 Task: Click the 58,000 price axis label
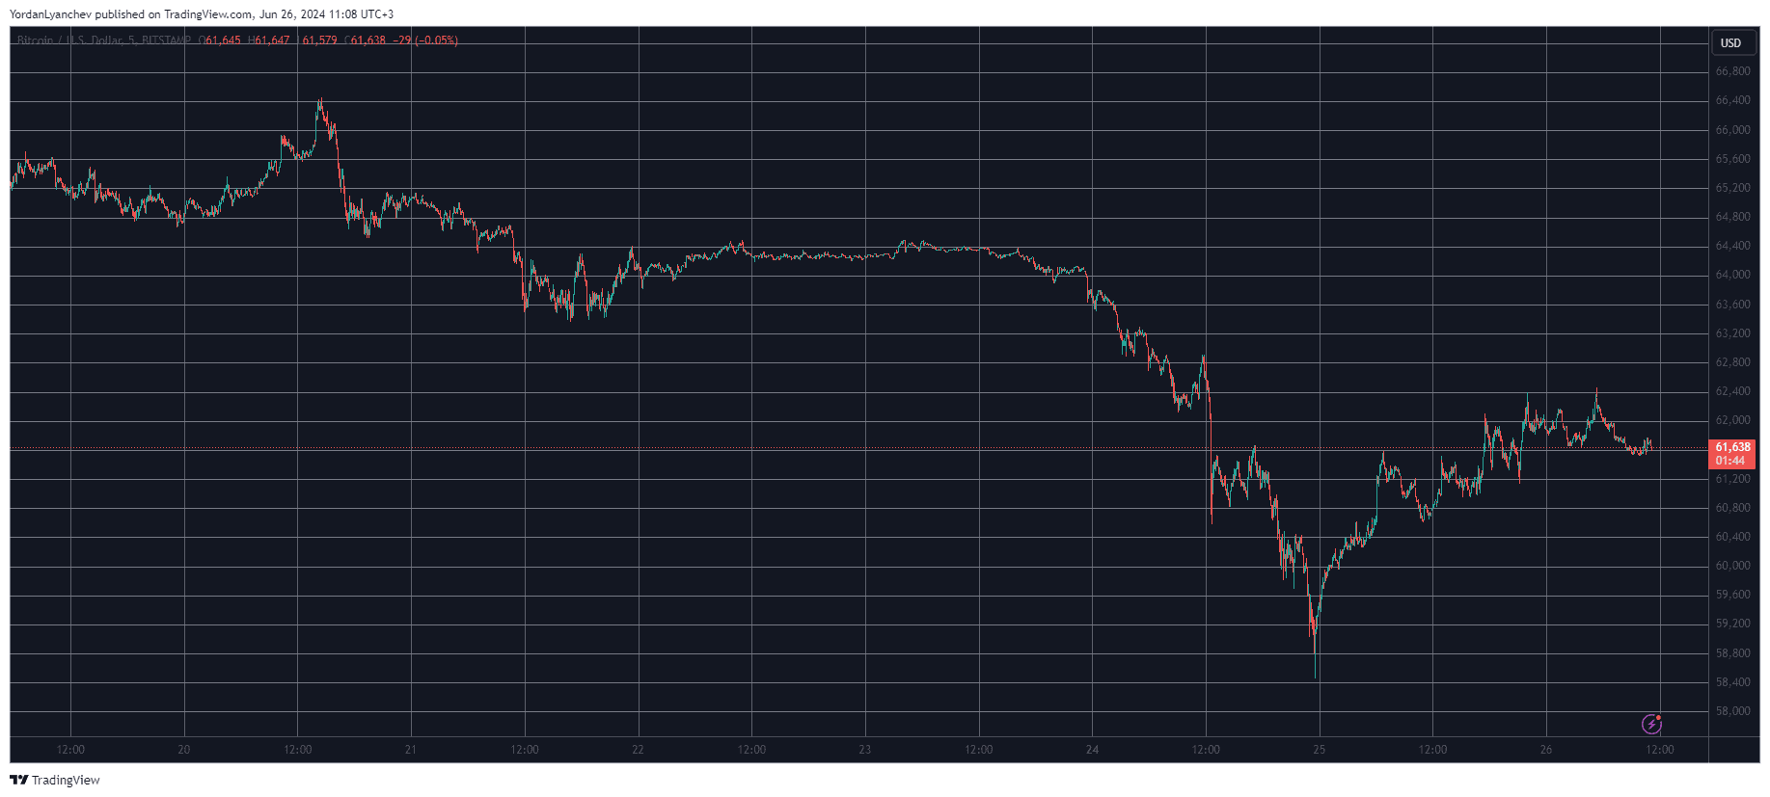point(1732,711)
